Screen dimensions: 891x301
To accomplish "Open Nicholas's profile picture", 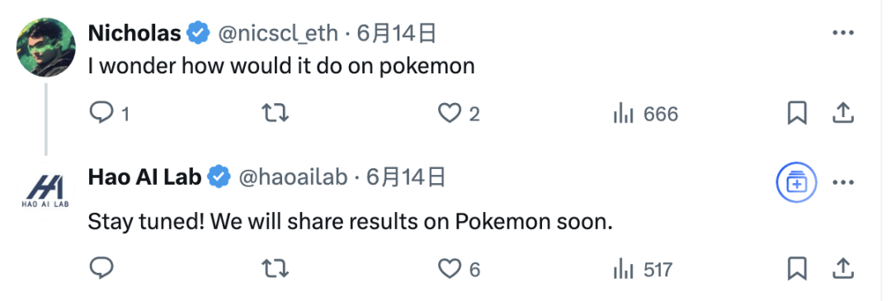I will point(45,46).
